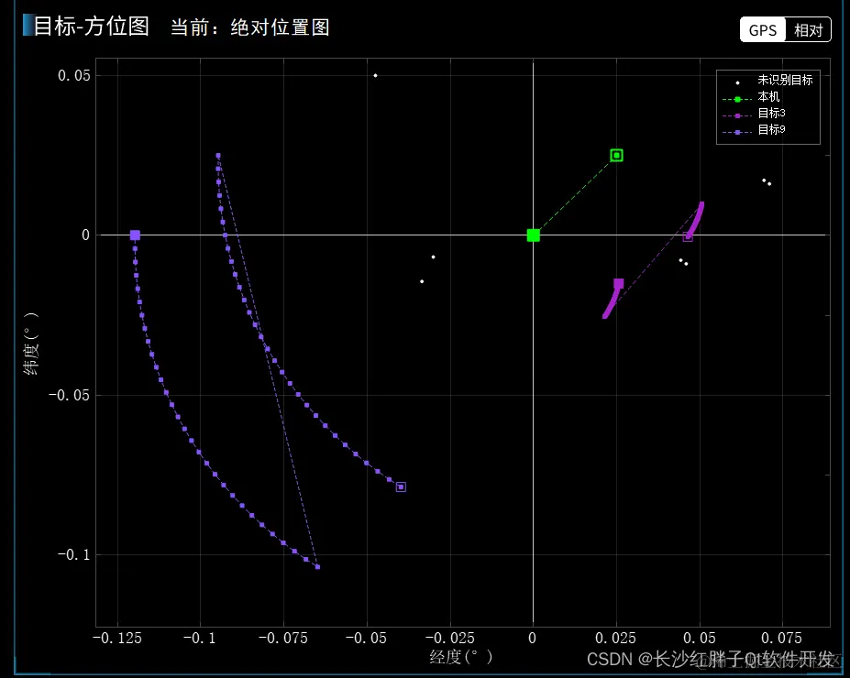Click the large filled magenta 目标3 marker

click(619, 284)
